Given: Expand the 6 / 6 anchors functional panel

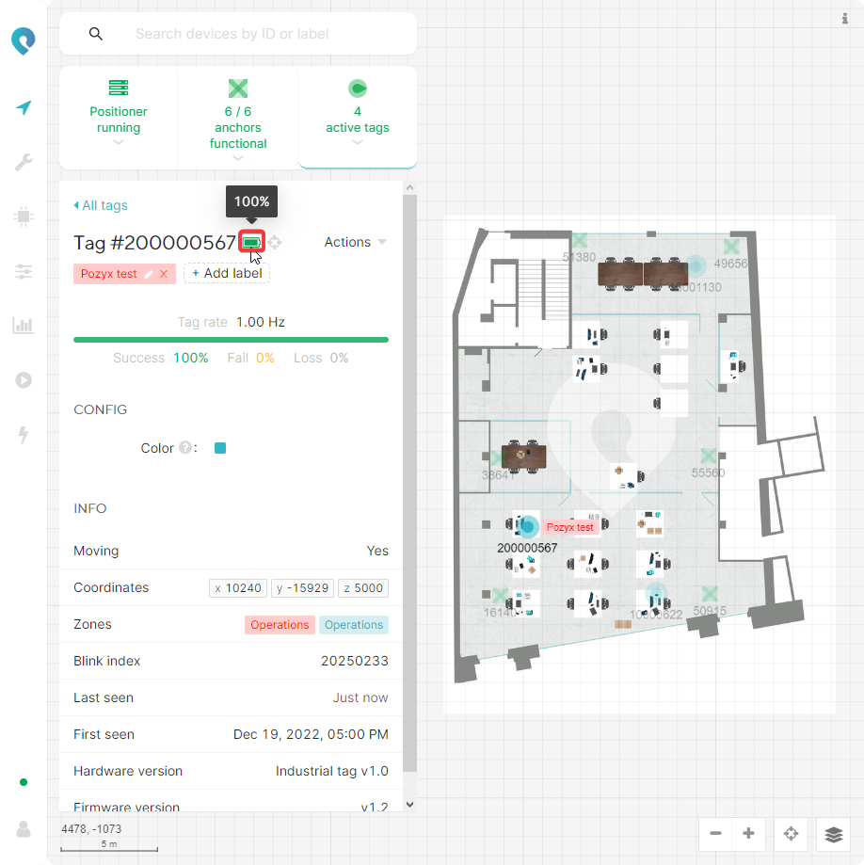Looking at the screenshot, I should [x=238, y=119].
